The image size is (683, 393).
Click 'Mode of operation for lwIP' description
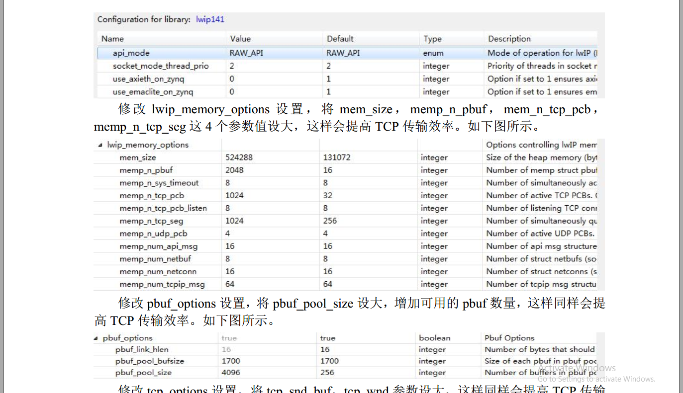[543, 53]
